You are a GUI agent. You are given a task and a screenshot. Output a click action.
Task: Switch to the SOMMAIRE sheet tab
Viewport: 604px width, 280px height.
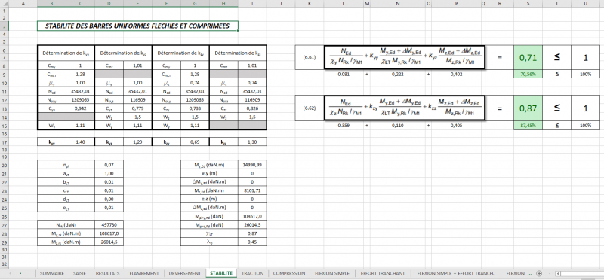(x=52, y=273)
